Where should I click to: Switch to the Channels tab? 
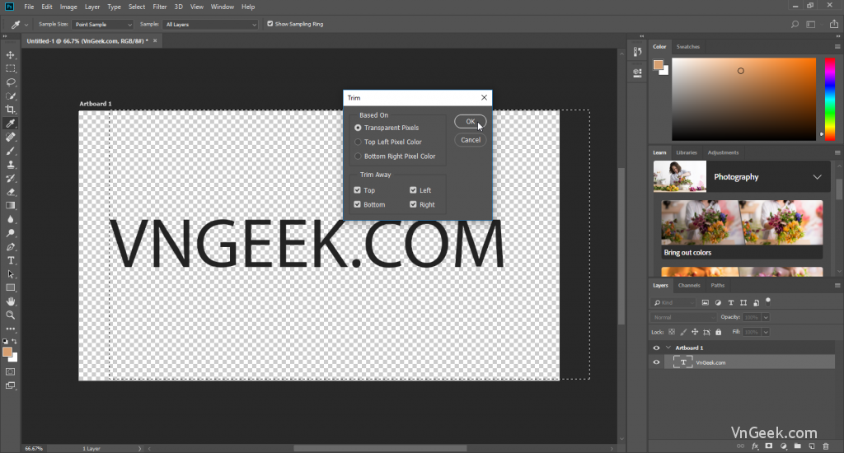tap(689, 285)
